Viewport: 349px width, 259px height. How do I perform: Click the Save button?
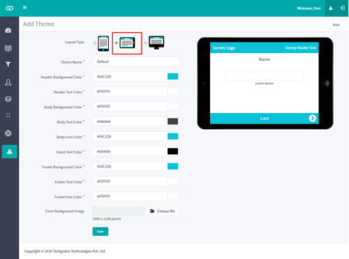pyautogui.click(x=101, y=232)
